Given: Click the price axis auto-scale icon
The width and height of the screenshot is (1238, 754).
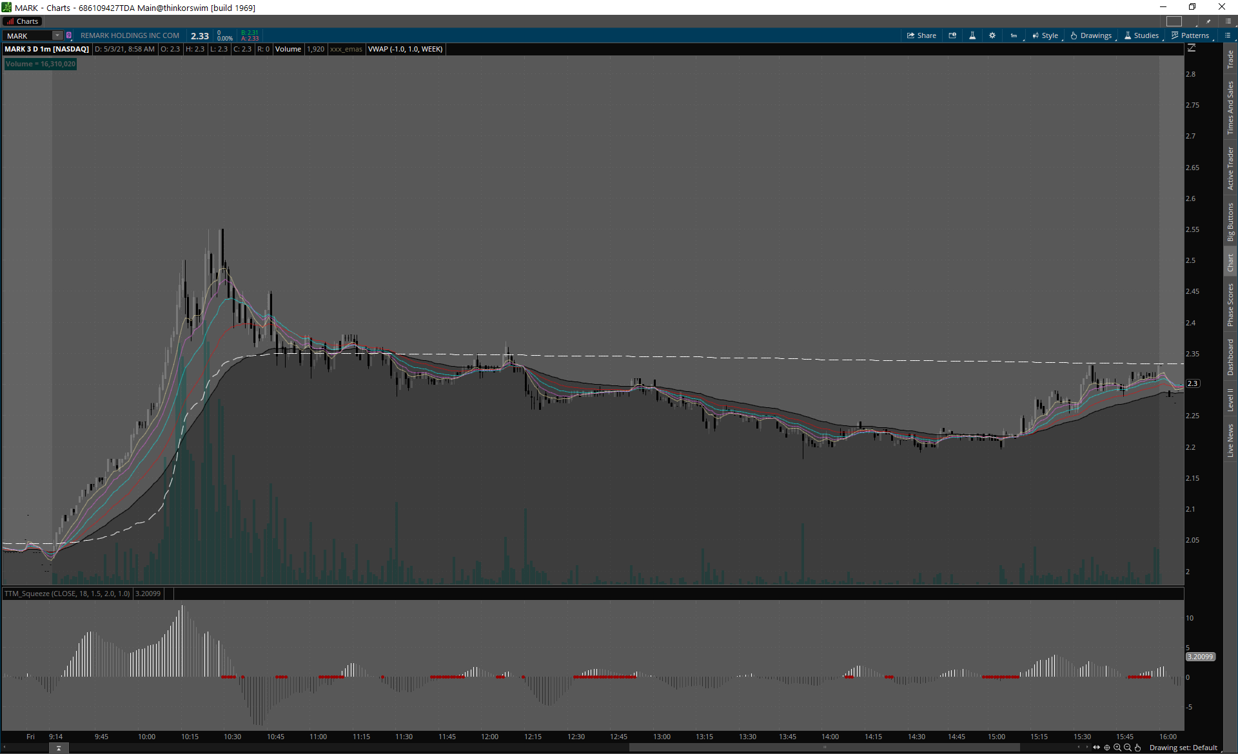Looking at the screenshot, I should click(x=1192, y=48).
